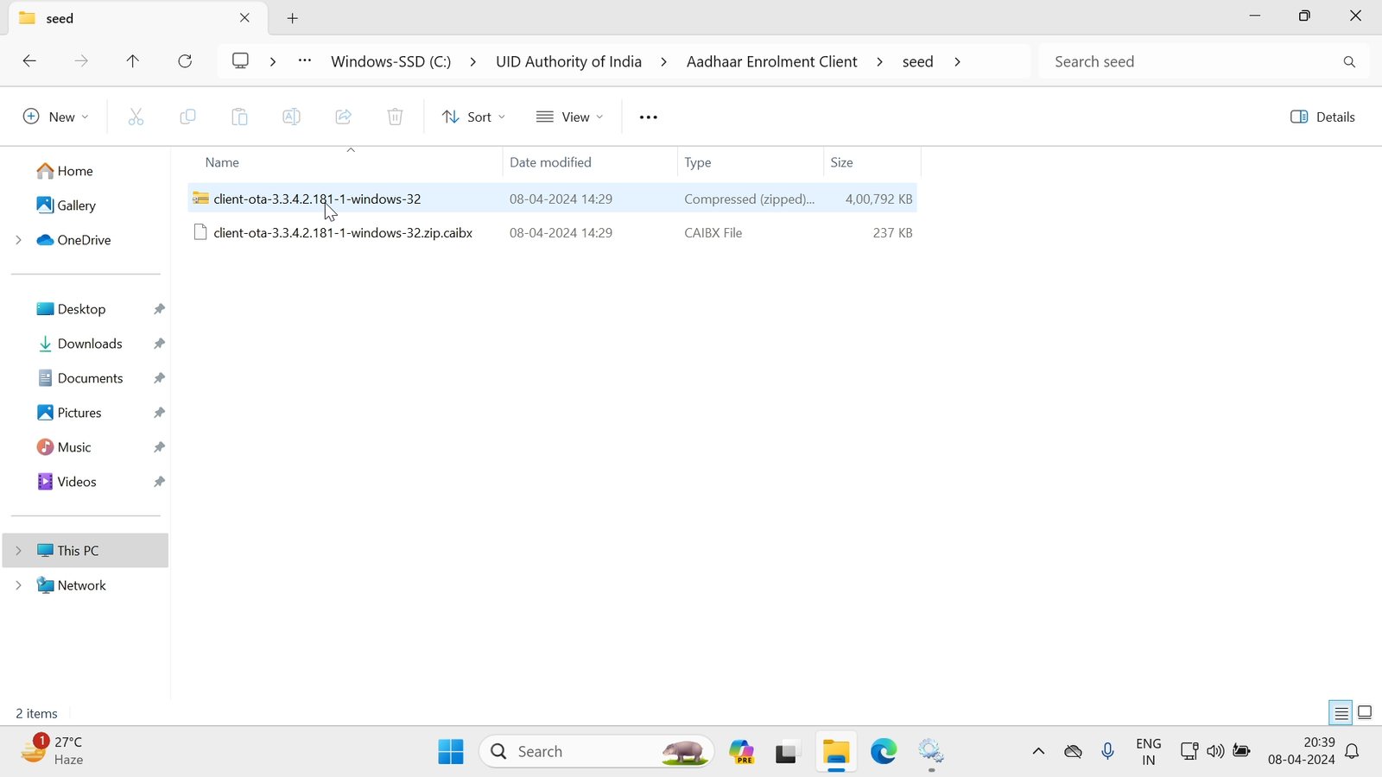This screenshot has height=777, width=1382.
Task: Unpin Documents from quick access
Action: coord(159,378)
